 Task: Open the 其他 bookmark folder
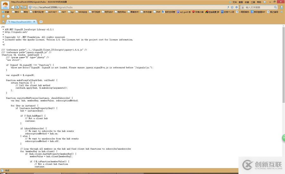point(24,12)
